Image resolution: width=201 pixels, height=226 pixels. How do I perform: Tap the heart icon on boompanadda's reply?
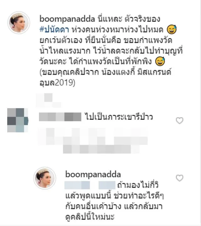click(x=179, y=178)
